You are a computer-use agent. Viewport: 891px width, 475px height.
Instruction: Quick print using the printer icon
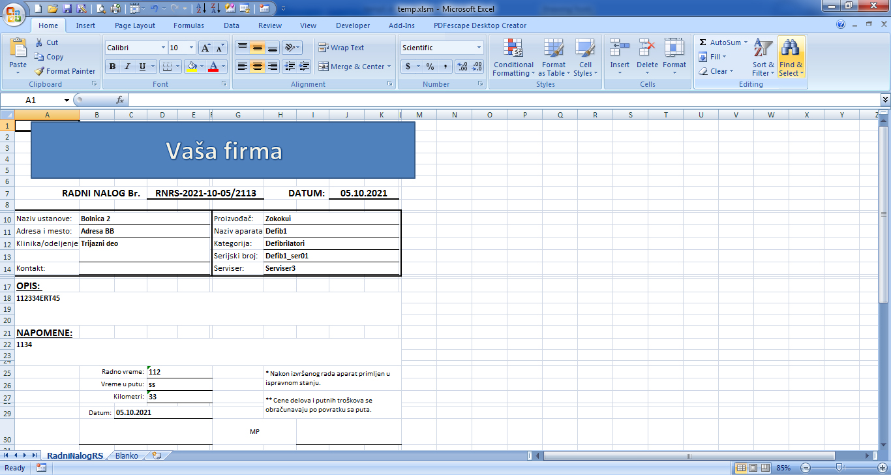(115, 8)
